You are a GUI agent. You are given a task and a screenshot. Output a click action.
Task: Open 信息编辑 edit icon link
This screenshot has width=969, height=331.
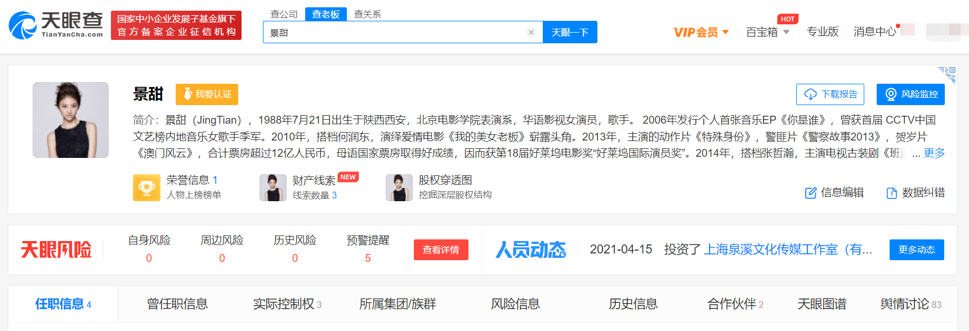pyautogui.click(x=834, y=193)
